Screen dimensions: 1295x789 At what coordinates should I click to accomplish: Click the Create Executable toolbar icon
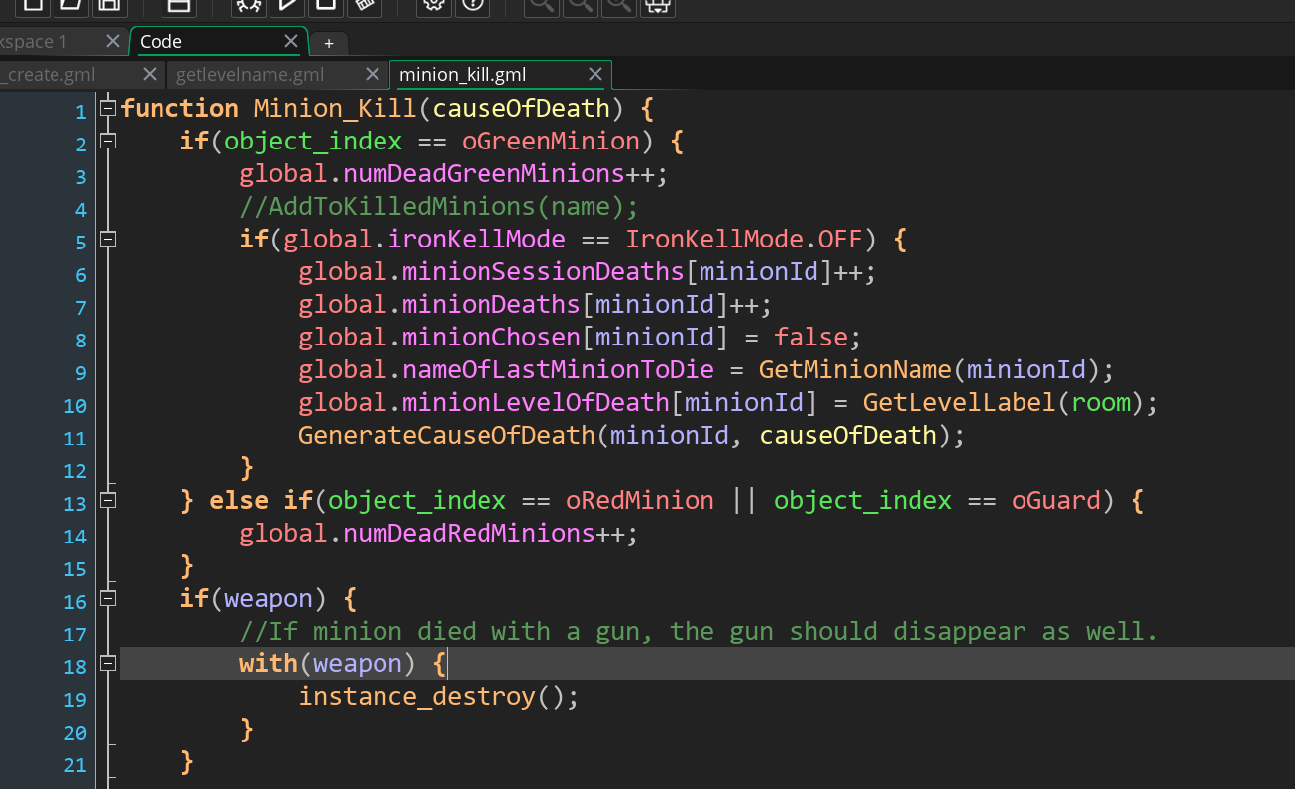pyautogui.click(x=179, y=4)
